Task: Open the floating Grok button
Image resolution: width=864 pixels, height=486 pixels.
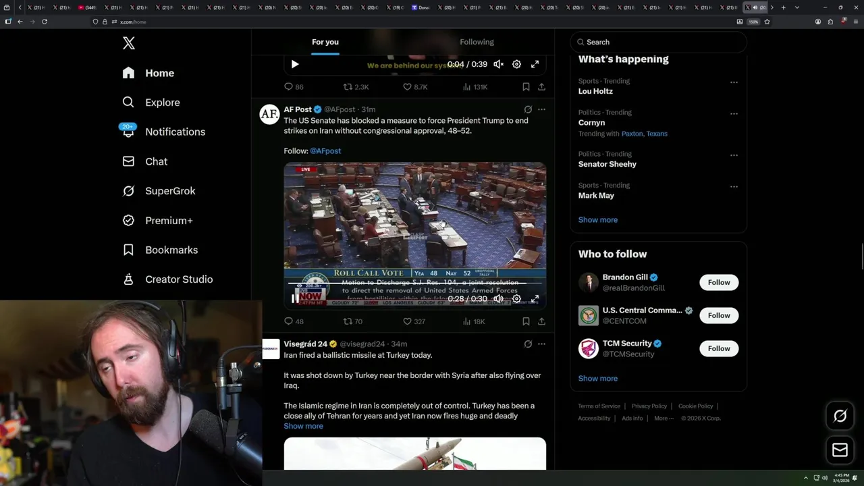Action: pos(840,416)
